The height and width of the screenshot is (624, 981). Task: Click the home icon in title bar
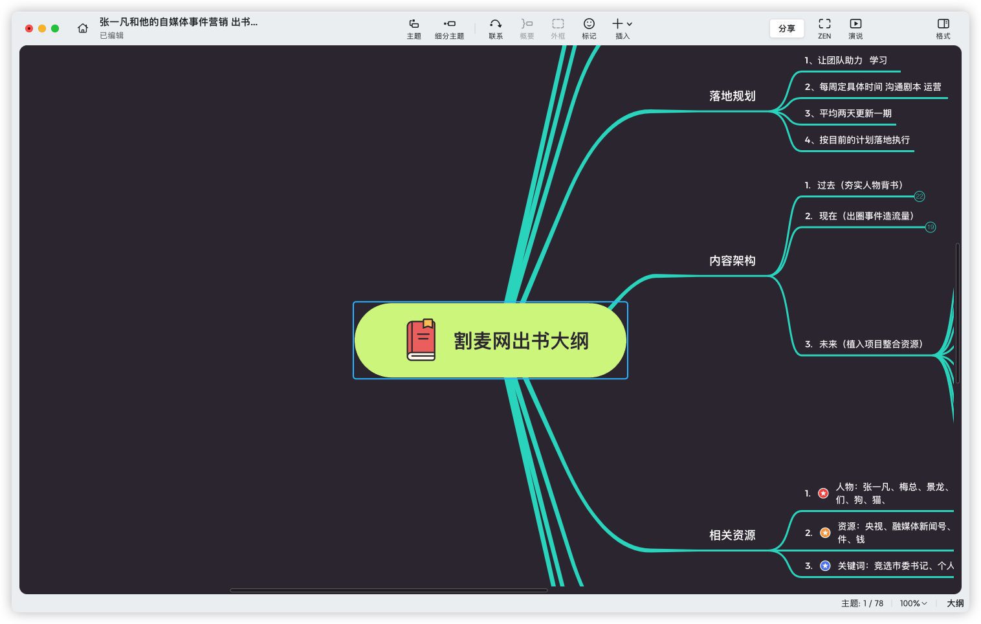pyautogui.click(x=83, y=28)
